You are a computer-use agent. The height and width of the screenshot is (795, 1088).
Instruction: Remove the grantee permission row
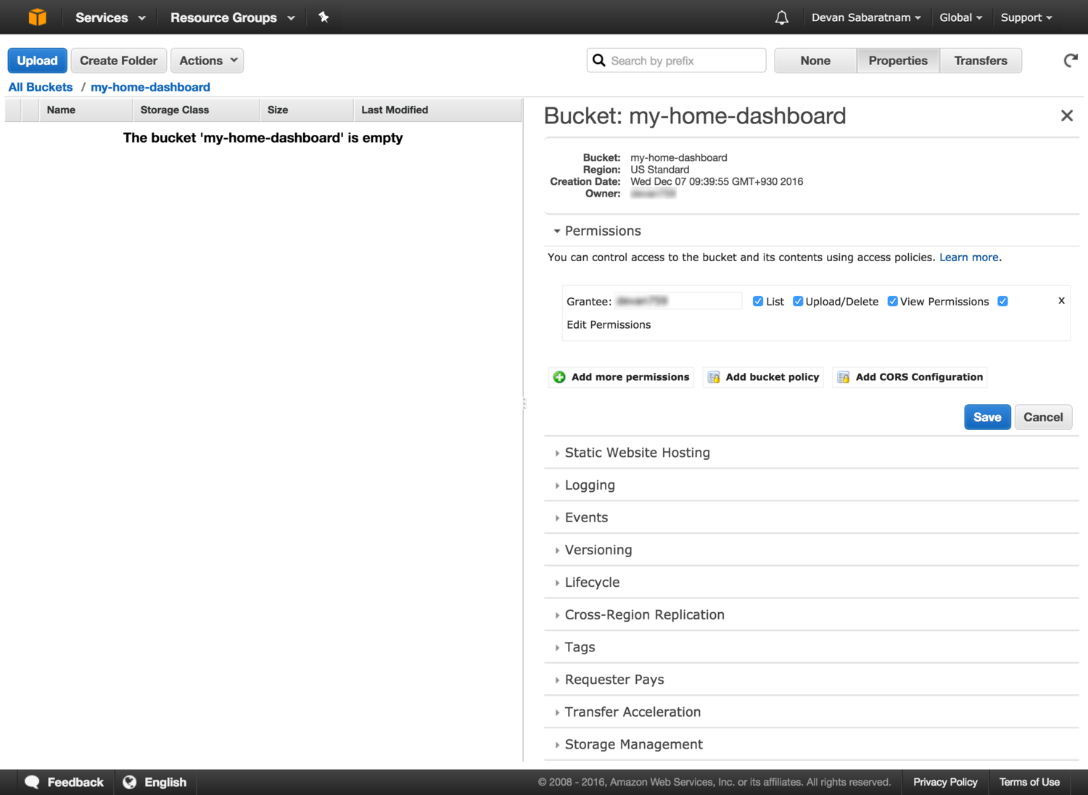point(1061,300)
